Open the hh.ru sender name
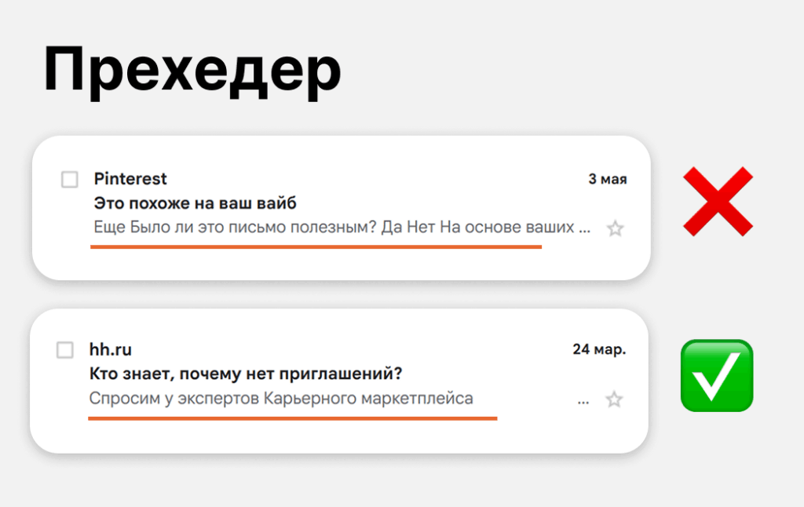 (x=111, y=350)
